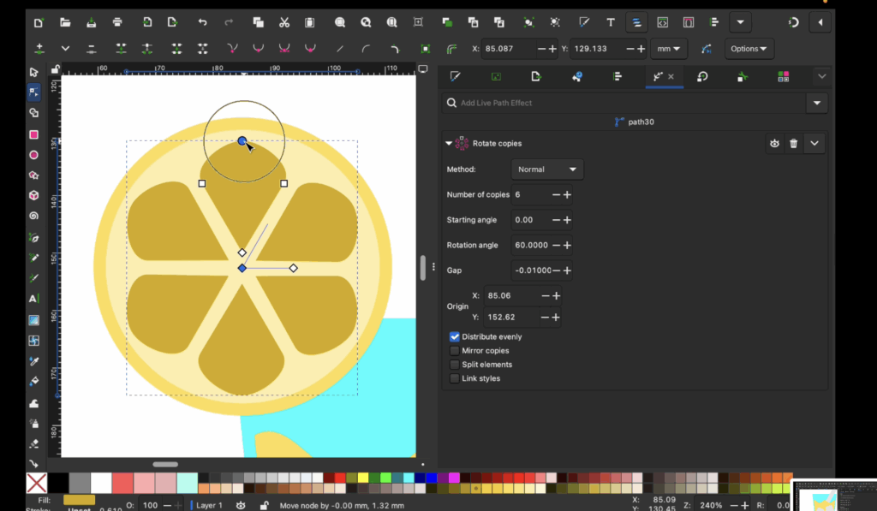Click the Save document icon

[x=91, y=22]
